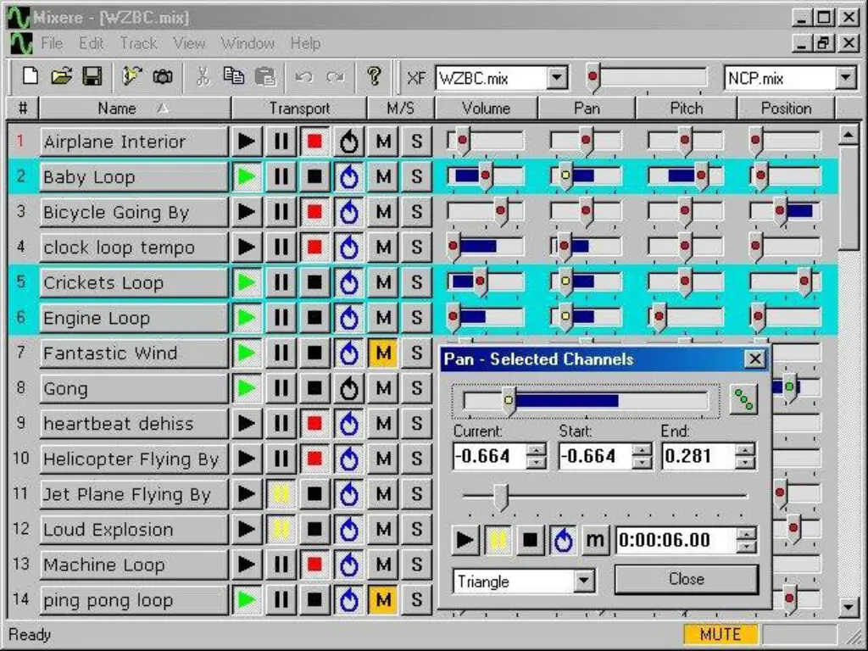Screen dimensions: 868x651
Task: Open the WZBC.mix crossfader dropdown
Action: point(556,79)
